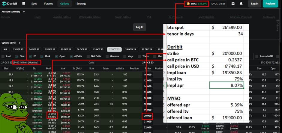Select the 27 OCT 23 expiry tab

pyautogui.click(x=114, y=49)
